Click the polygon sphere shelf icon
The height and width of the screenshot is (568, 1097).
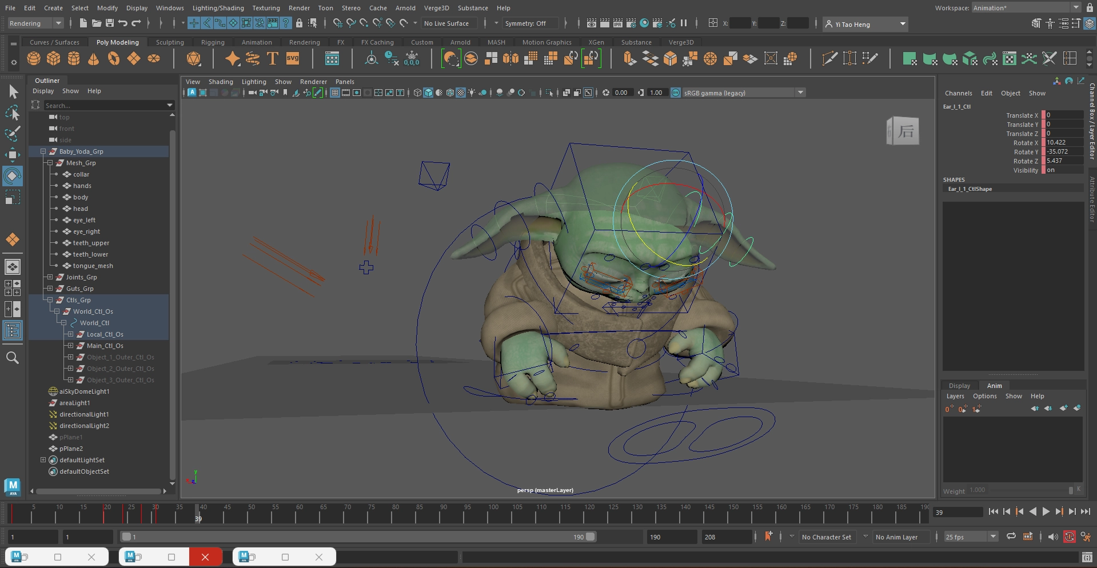(34, 59)
